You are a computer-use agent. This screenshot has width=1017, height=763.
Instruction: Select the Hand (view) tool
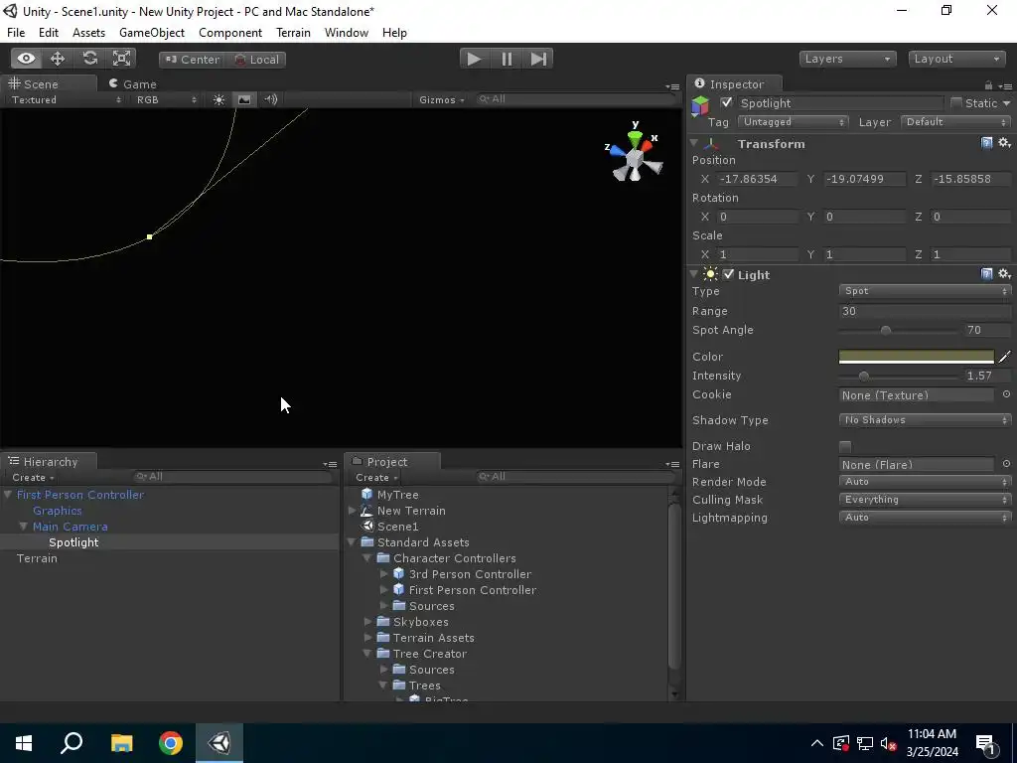pyautogui.click(x=26, y=59)
